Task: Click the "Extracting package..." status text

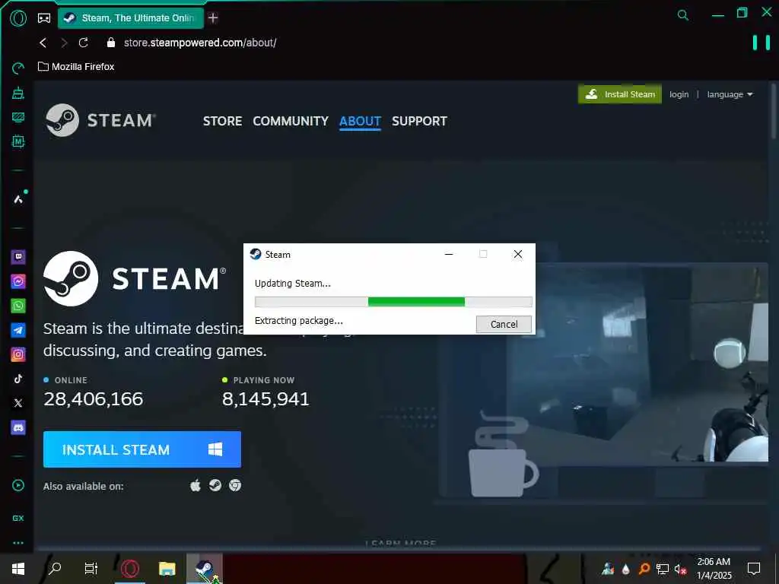Action: click(298, 321)
